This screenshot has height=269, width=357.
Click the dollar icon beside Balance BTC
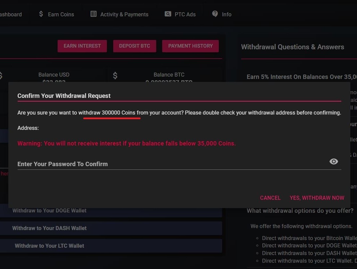[115, 76]
